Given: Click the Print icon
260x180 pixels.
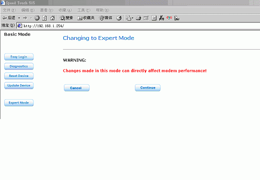Looking at the screenshot, I should (138, 18).
